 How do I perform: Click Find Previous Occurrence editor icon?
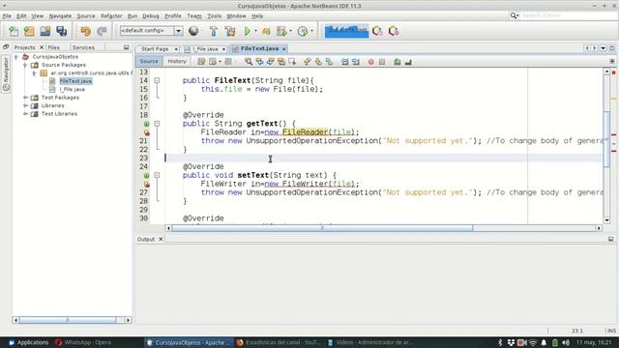click(259, 62)
